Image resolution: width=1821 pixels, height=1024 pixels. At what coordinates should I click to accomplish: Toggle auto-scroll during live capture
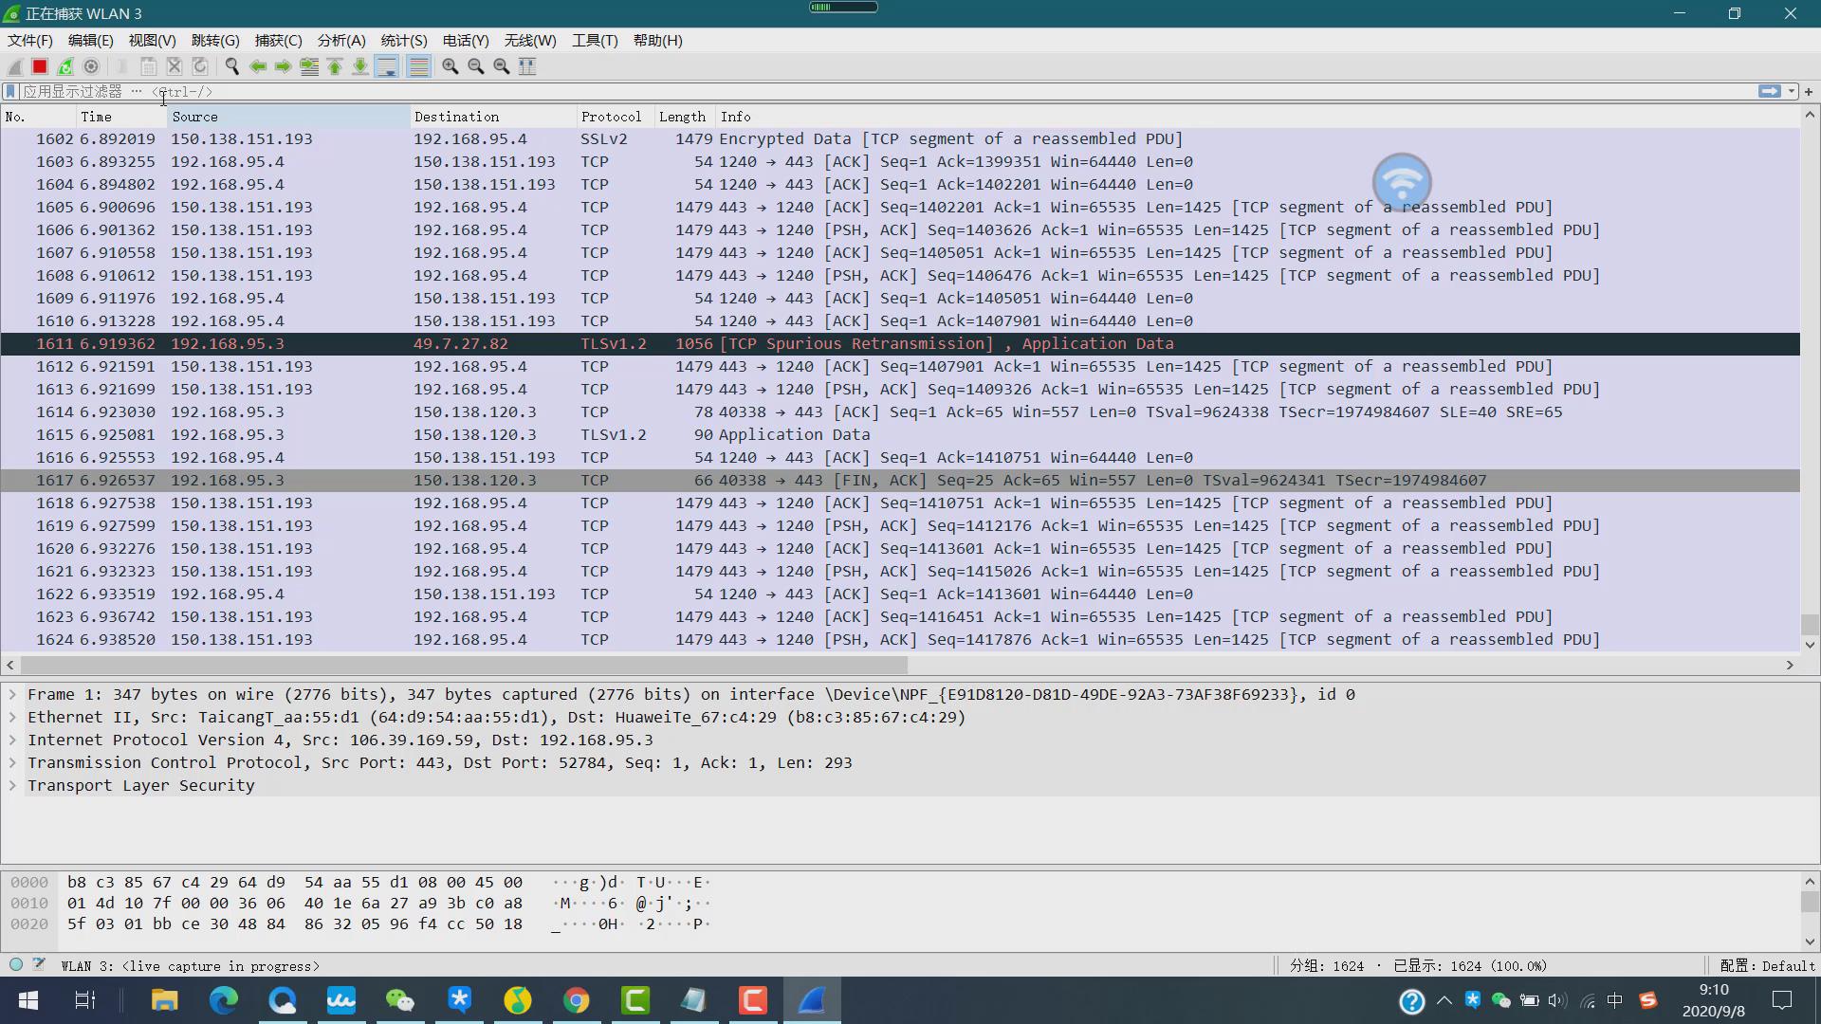pos(387,66)
